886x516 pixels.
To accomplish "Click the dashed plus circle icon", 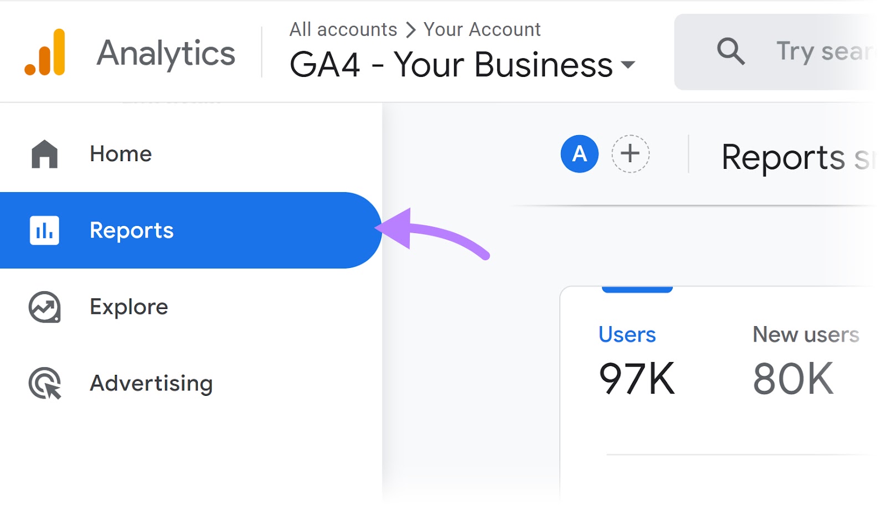I will tap(630, 154).
